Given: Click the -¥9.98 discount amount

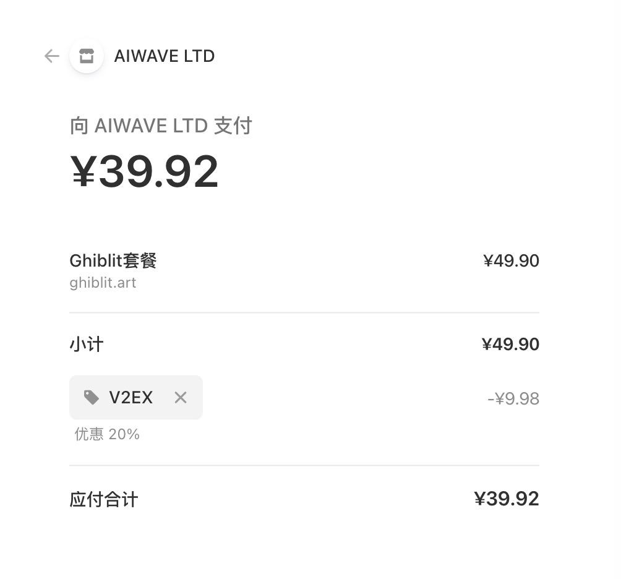Looking at the screenshot, I should click(x=513, y=399).
